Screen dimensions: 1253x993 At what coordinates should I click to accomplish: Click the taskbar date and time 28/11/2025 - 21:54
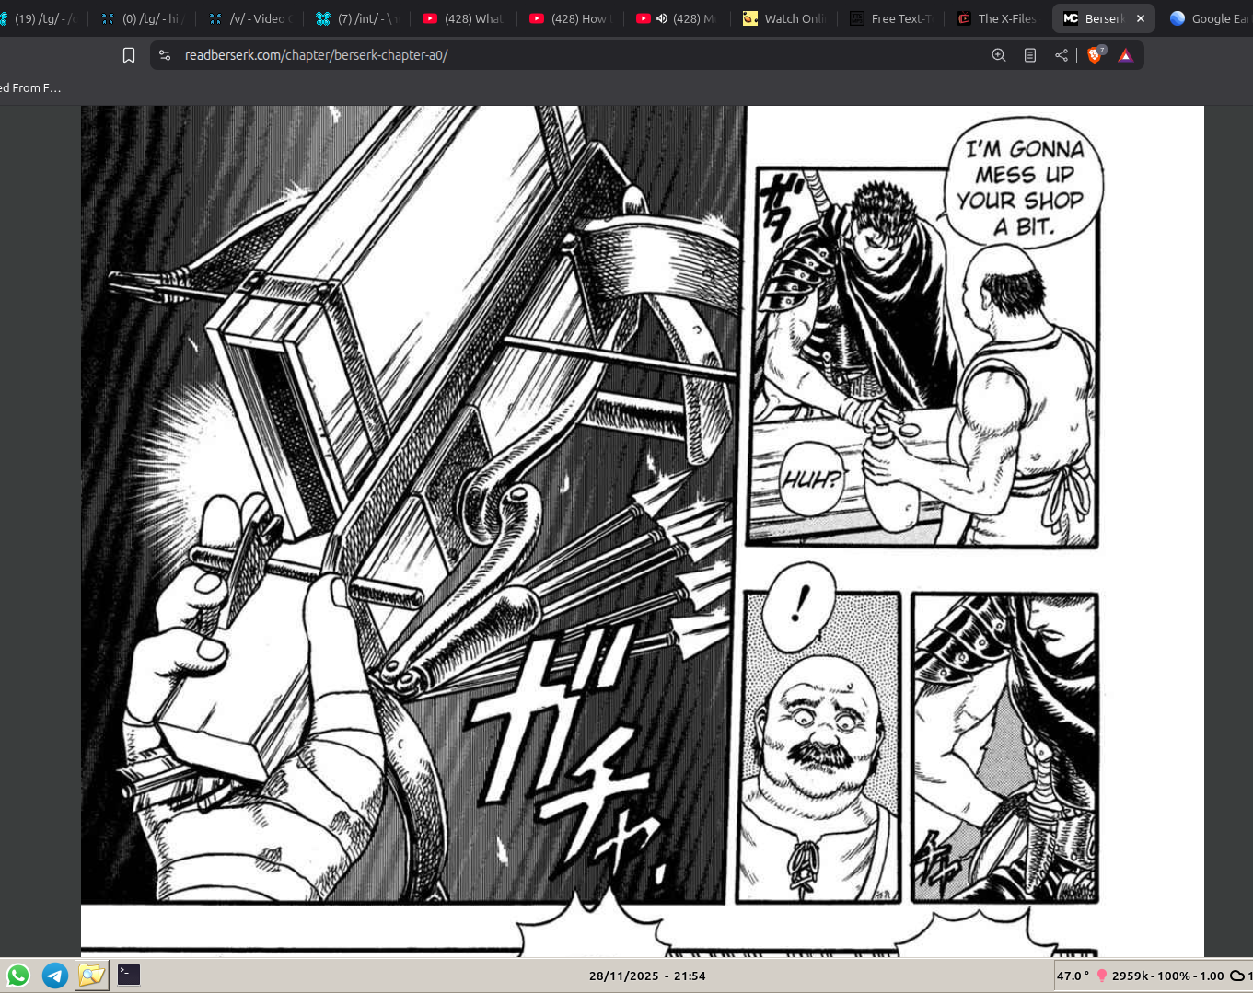tap(647, 976)
